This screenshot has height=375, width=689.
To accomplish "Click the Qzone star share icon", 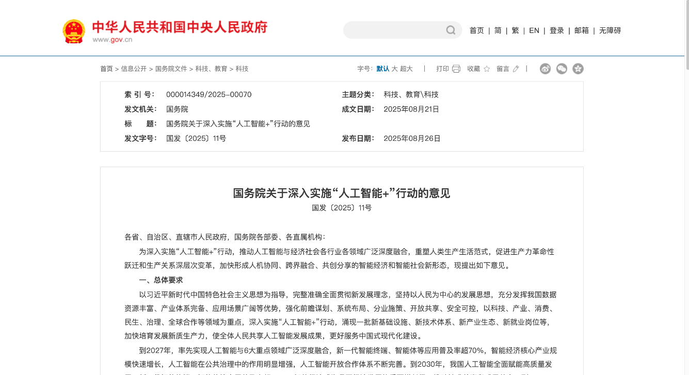I will coord(578,68).
